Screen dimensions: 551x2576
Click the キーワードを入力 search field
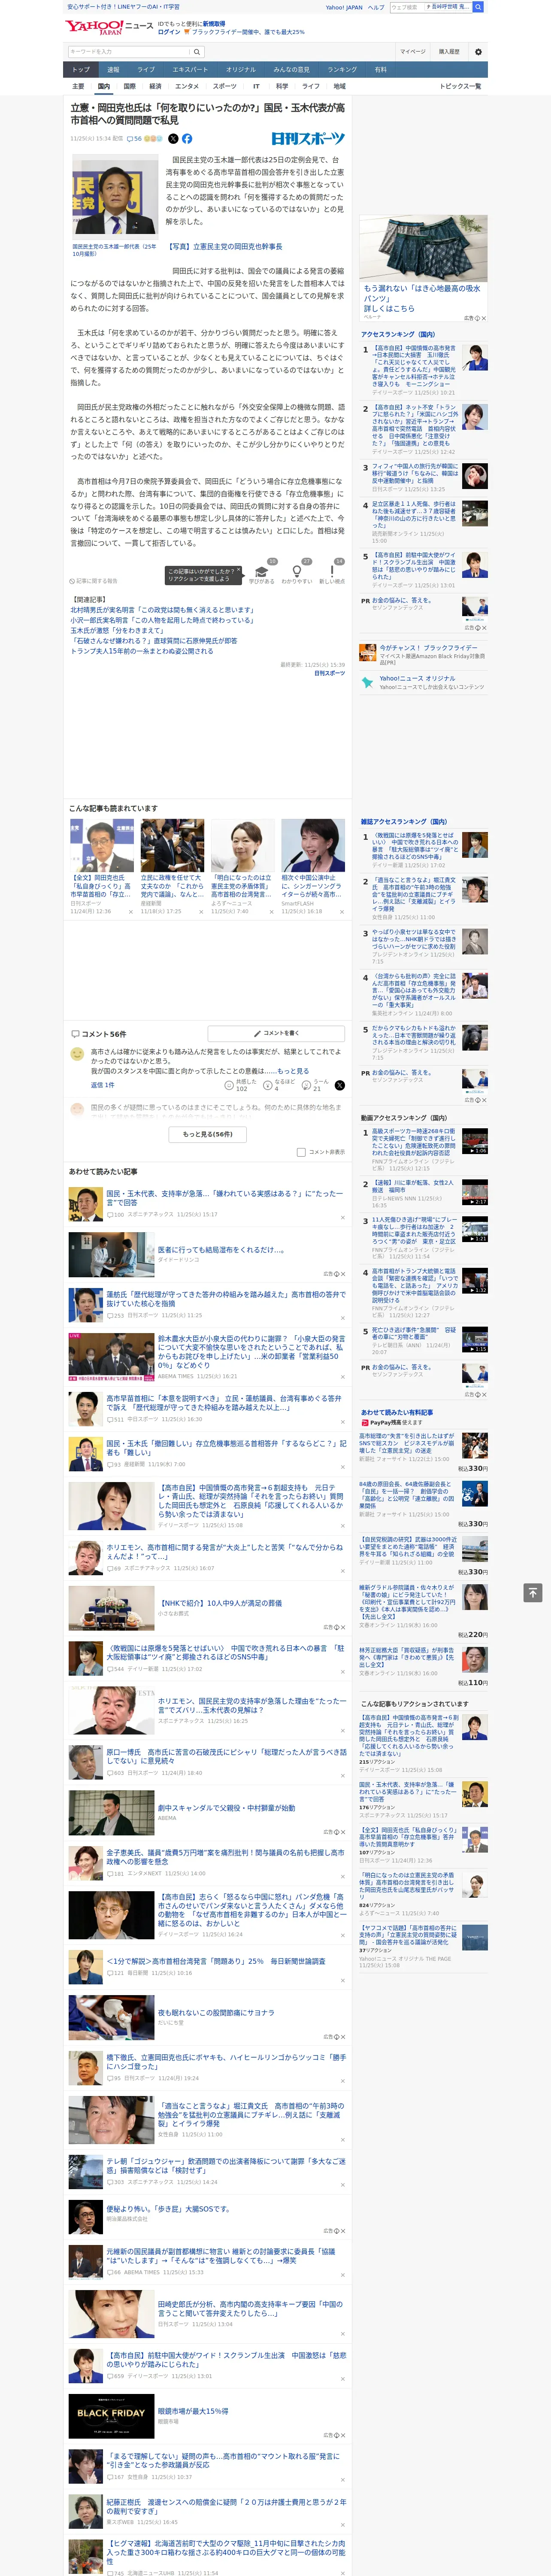point(128,52)
